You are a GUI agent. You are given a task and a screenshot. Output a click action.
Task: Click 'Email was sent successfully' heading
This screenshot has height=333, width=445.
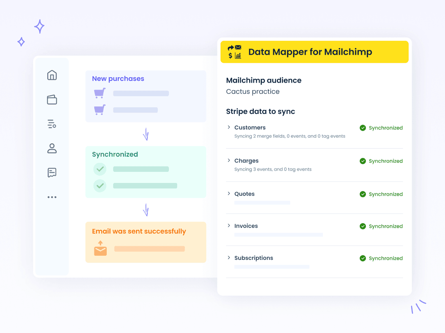(x=139, y=231)
